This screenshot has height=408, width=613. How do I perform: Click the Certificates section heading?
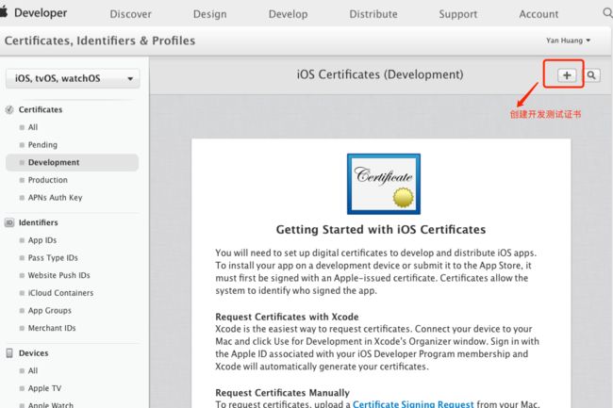click(x=41, y=109)
